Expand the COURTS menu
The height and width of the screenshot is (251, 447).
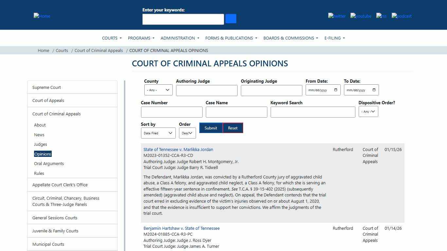pos(112,38)
